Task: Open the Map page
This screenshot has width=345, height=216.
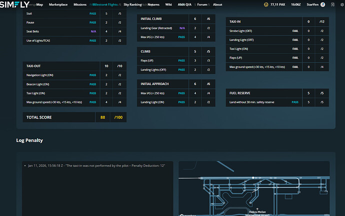Action: coord(39,4)
